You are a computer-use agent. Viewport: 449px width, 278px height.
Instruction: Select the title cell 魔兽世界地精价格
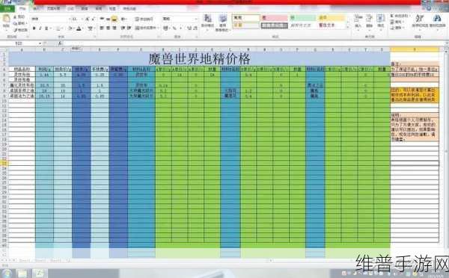click(199, 59)
